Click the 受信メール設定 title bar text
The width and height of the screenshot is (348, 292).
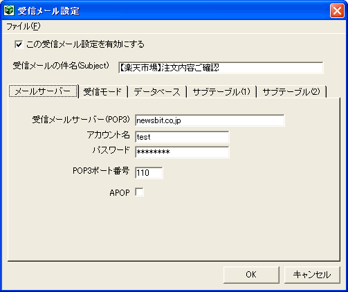click(x=48, y=11)
